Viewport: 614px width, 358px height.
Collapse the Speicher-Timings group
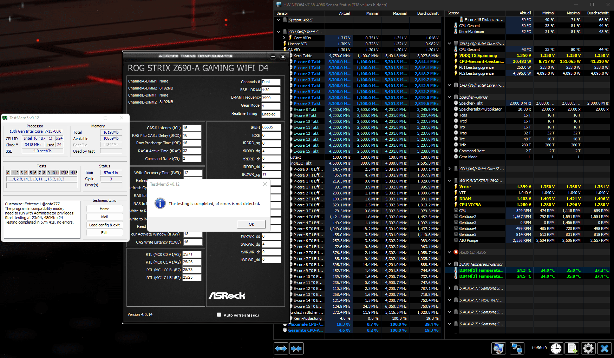coord(449,97)
